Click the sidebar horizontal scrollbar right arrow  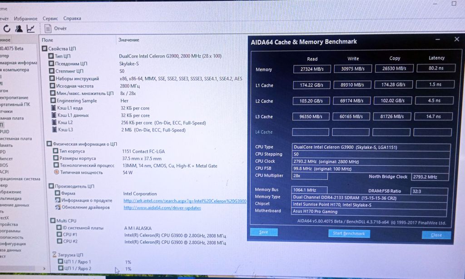pos(44,268)
